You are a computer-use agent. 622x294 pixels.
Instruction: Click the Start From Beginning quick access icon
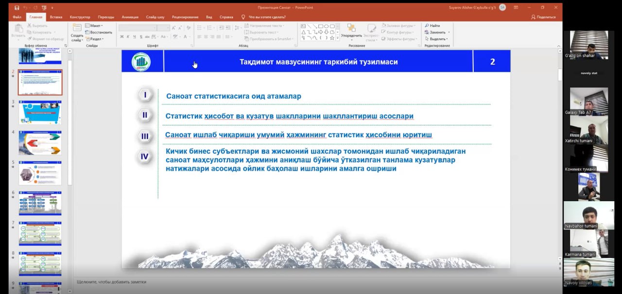45,8
